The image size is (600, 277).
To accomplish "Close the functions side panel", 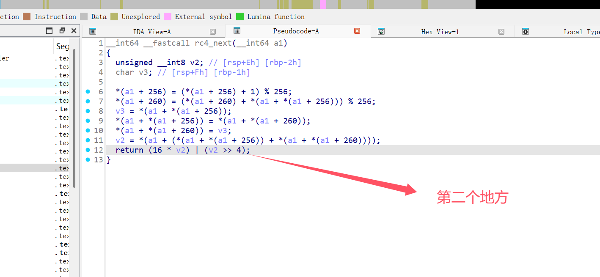I will pyautogui.click(x=74, y=30).
